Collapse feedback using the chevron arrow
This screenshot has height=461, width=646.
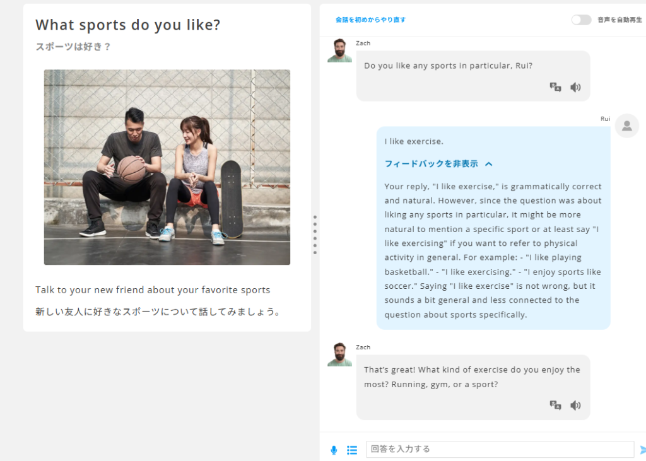pyautogui.click(x=489, y=164)
